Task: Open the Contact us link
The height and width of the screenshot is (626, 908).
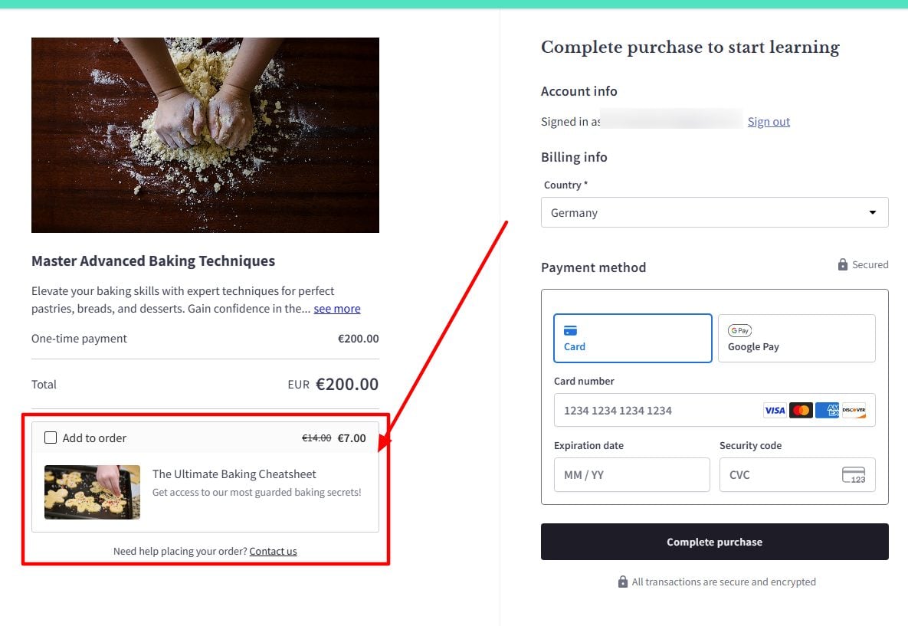Action: point(273,551)
